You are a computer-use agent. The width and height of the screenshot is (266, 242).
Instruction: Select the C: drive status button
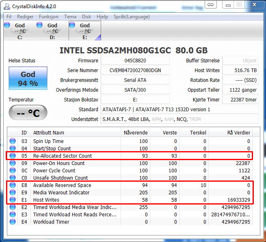click(19, 31)
